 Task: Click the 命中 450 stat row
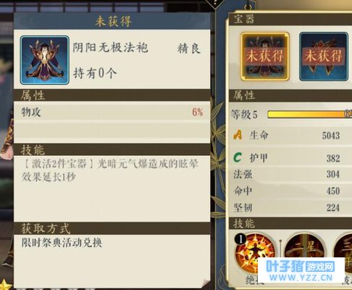pyautogui.click(x=290, y=191)
